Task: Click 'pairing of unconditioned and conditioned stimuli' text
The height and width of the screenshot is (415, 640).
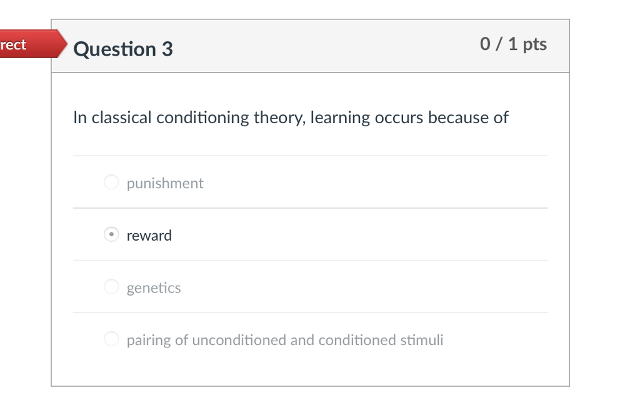Action: pyautogui.click(x=285, y=340)
